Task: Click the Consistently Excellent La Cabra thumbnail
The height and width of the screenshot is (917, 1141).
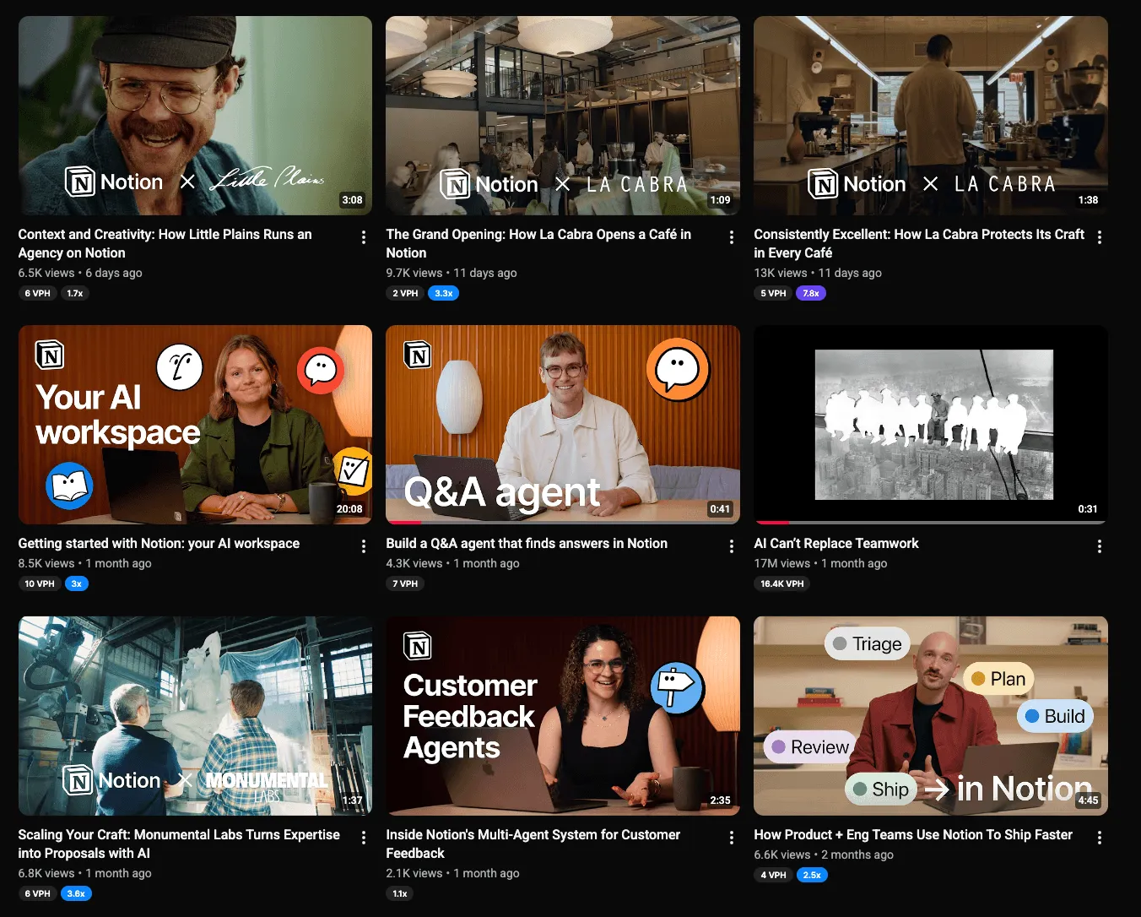Action: point(931,116)
